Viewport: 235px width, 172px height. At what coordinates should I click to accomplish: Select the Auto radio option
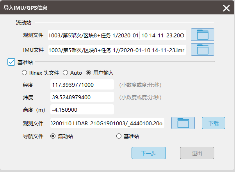click(65, 73)
